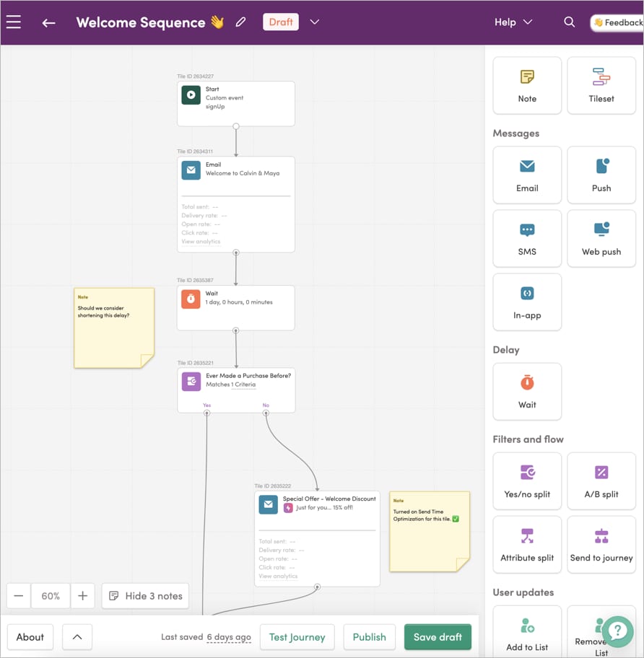Click the purple split icon on purchase tile
Viewport: 644px width, 658px height.
[191, 382]
